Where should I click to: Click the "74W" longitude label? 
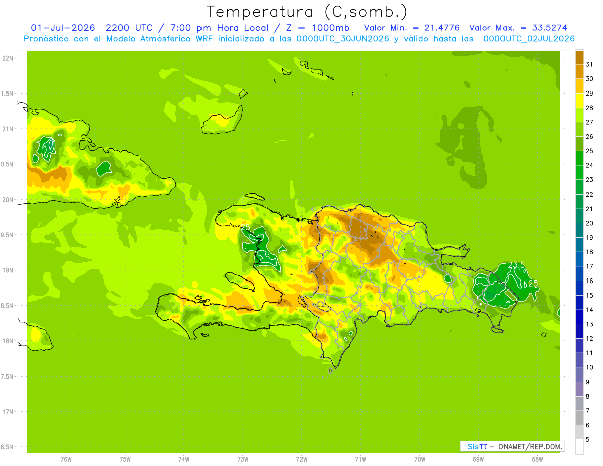pos(183,459)
